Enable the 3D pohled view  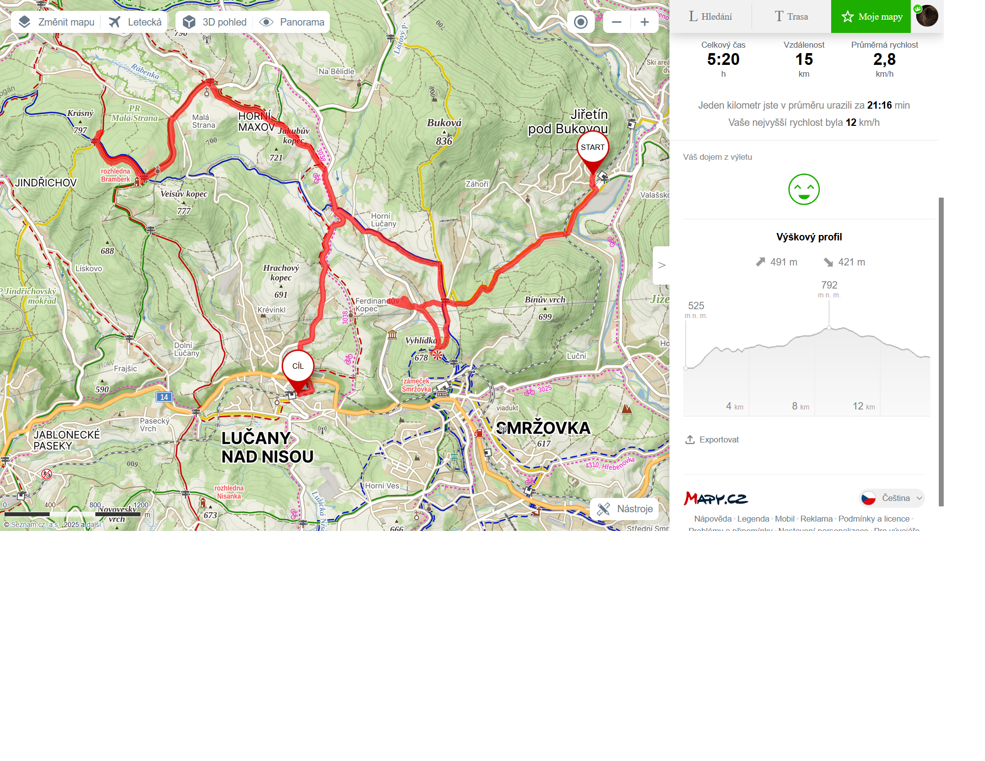[x=215, y=22]
